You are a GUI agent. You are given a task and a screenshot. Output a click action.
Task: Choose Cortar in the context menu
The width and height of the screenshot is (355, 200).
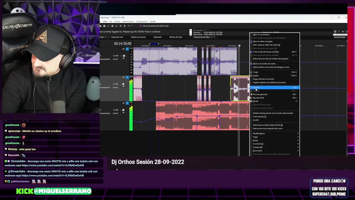pos(275,72)
